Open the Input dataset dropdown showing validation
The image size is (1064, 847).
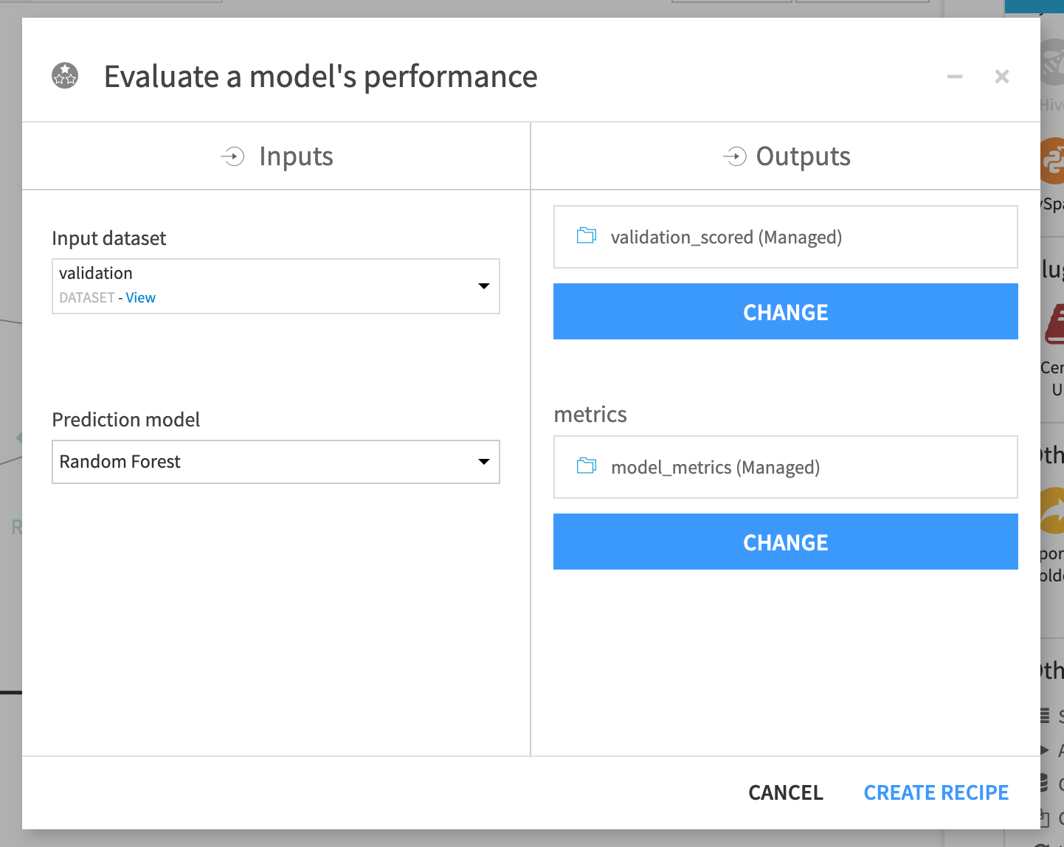tap(276, 286)
